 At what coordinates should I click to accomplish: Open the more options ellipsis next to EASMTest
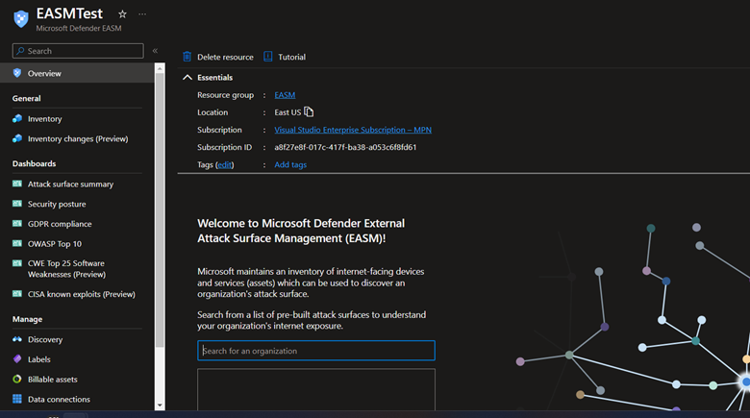point(142,13)
